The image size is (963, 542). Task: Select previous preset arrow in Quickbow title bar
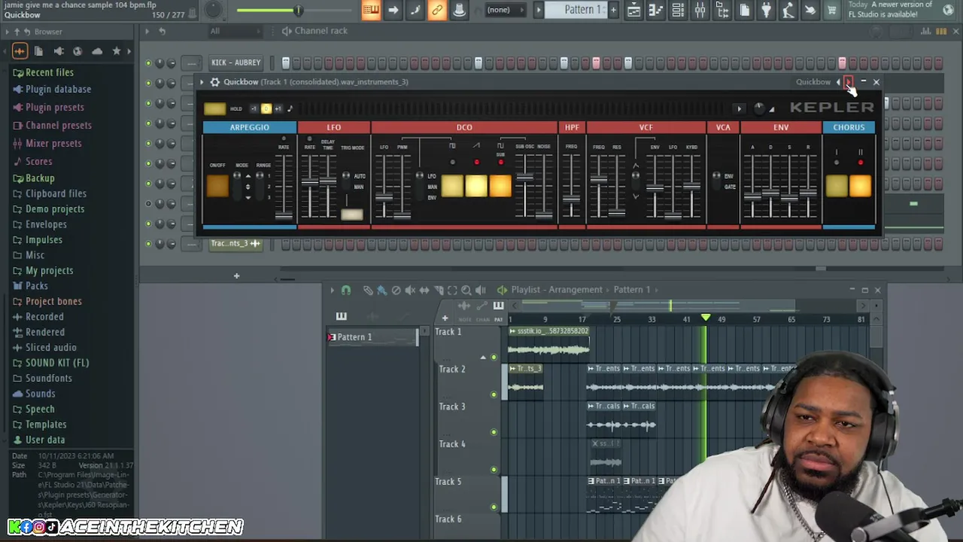[x=839, y=82]
